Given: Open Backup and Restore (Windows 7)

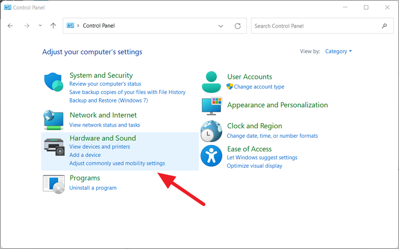Looking at the screenshot, I should 109,100.
